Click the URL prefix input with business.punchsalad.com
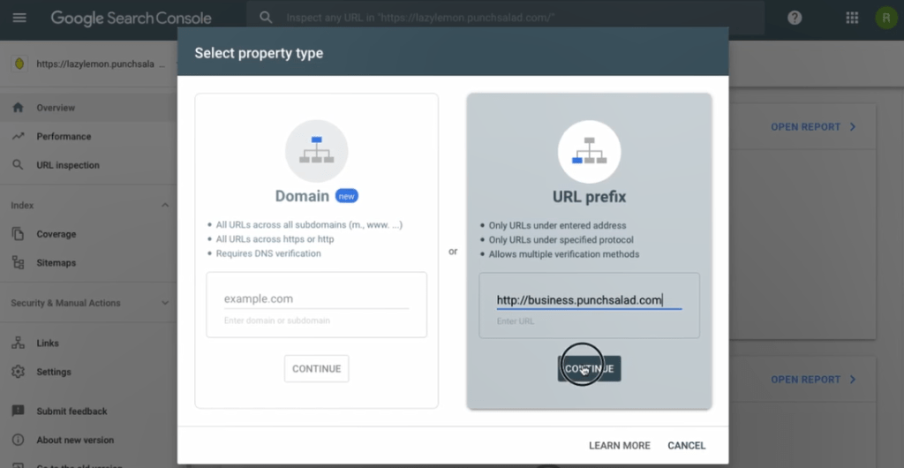904x468 pixels. tap(589, 300)
